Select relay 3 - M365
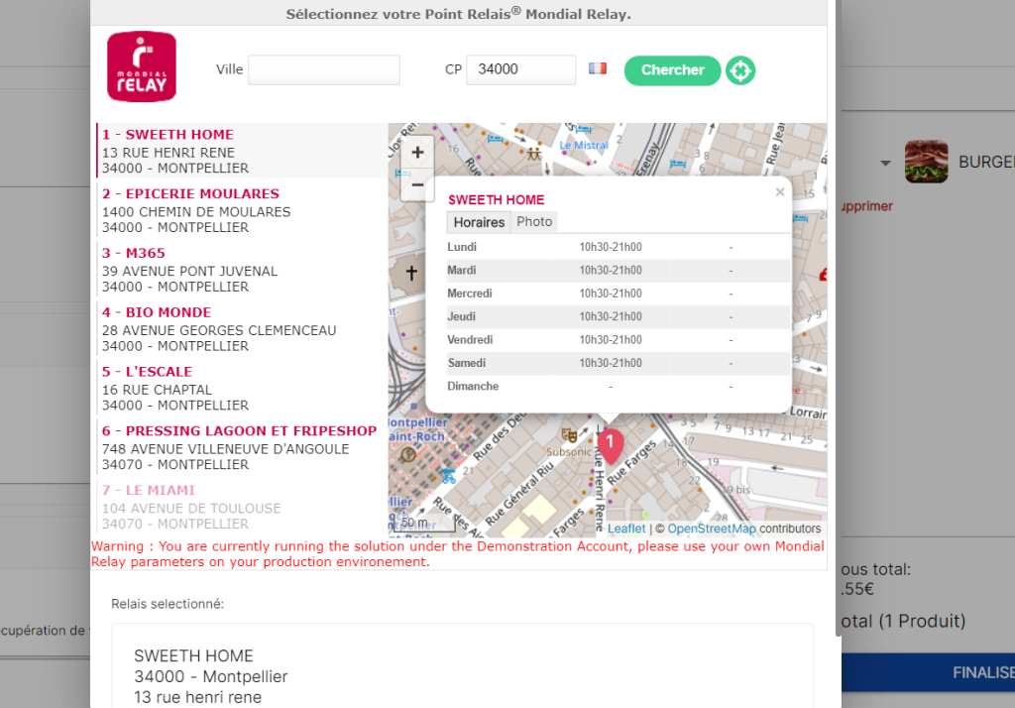The height and width of the screenshot is (708, 1015). coord(242,270)
